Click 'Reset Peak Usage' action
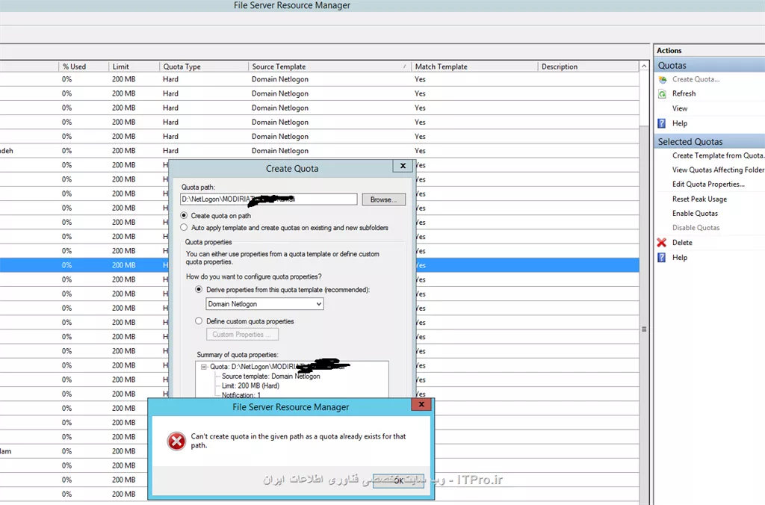The height and width of the screenshot is (505, 765). click(699, 199)
